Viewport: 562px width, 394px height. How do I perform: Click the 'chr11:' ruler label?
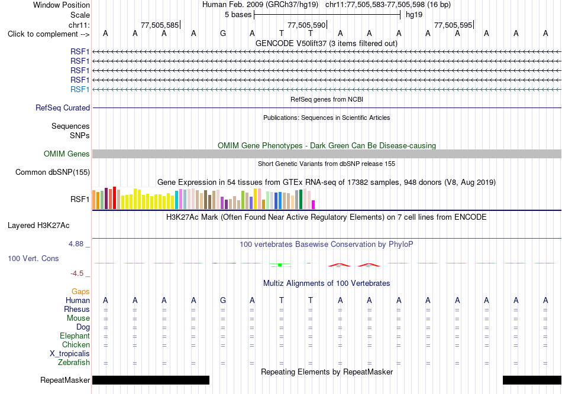(x=79, y=25)
